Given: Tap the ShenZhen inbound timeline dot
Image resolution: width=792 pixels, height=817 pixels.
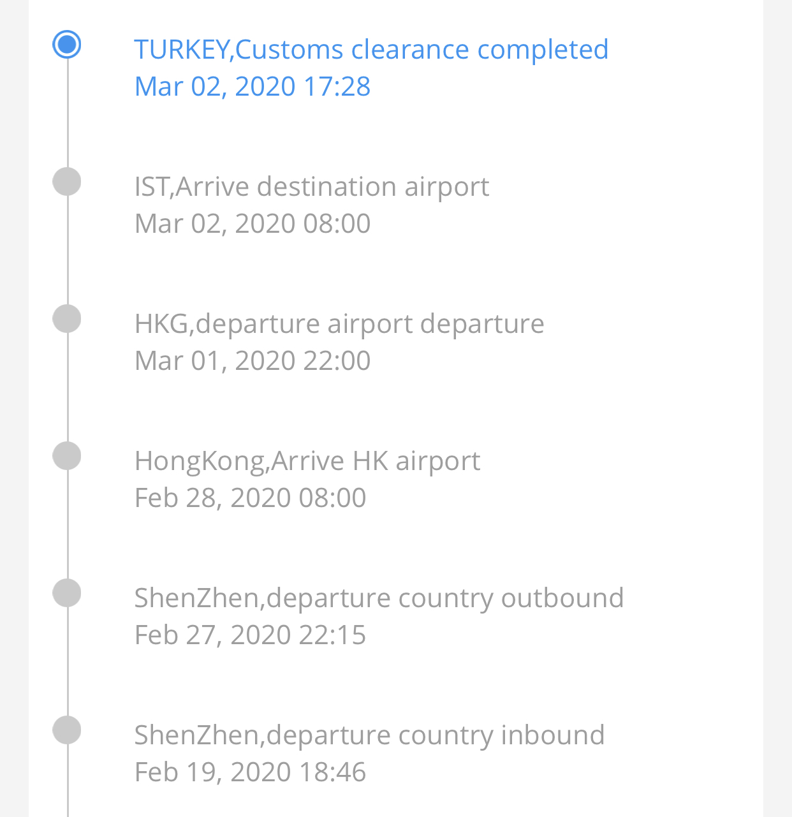Looking at the screenshot, I should pos(67,730).
